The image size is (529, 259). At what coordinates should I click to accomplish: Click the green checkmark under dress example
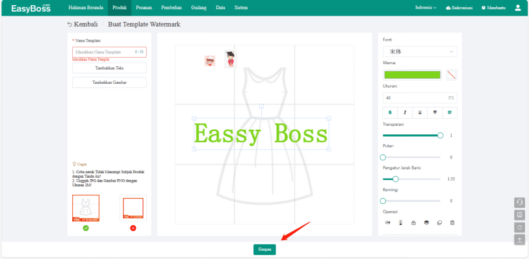(86, 228)
